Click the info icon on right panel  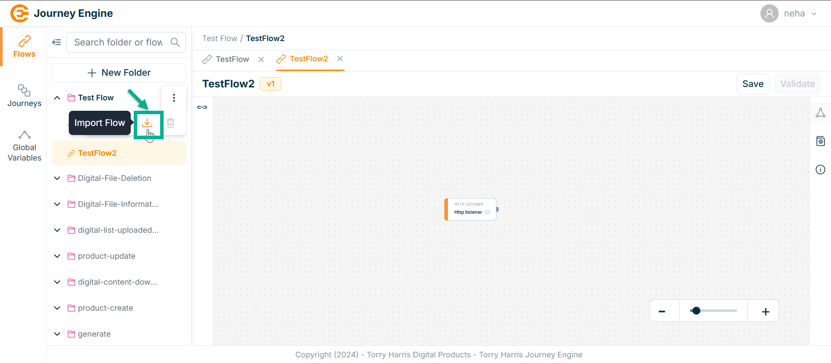click(x=820, y=170)
